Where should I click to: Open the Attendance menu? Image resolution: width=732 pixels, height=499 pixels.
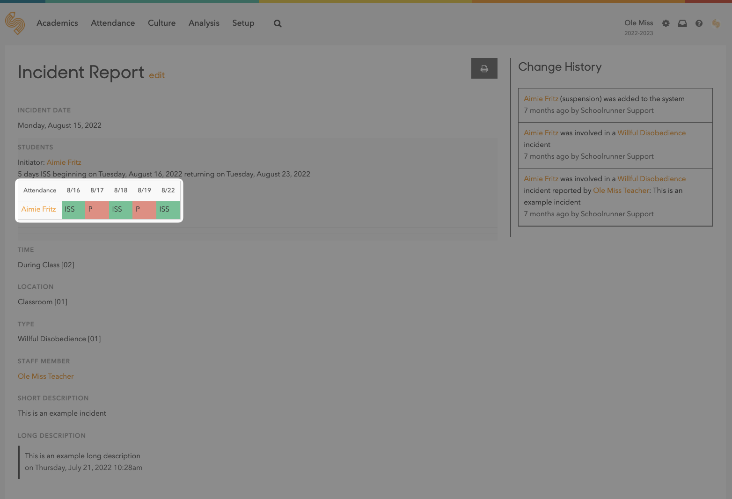tap(113, 23)
